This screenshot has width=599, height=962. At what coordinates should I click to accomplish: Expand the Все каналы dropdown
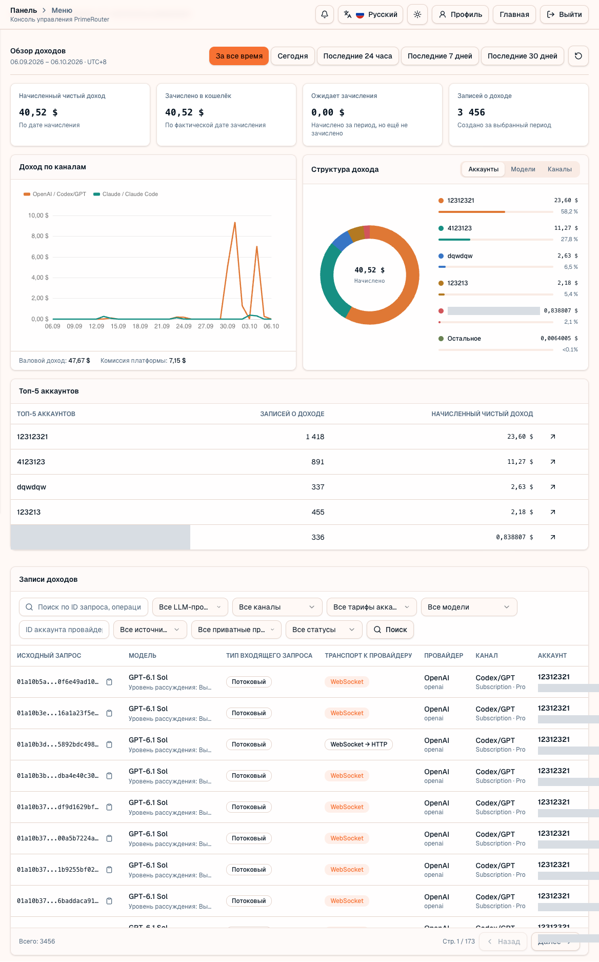277,607
